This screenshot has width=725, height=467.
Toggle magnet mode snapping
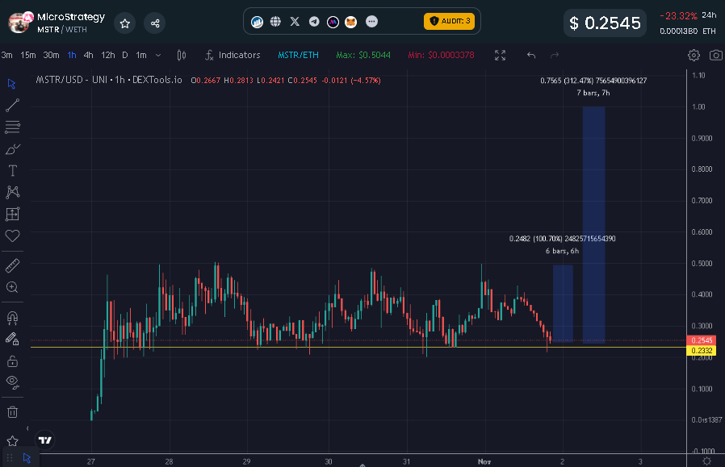coord(12,318)
